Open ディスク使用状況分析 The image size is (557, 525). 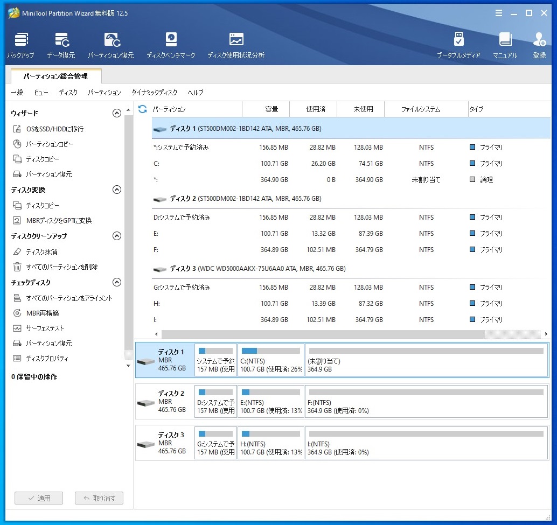click(236, 45)
